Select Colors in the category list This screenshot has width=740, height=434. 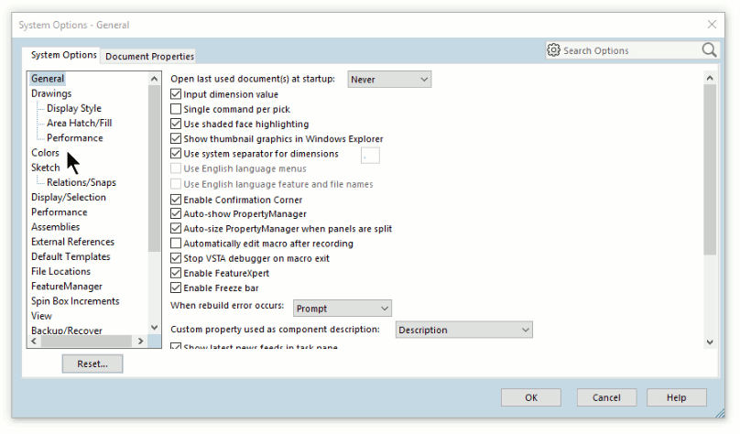pos(45,153)
